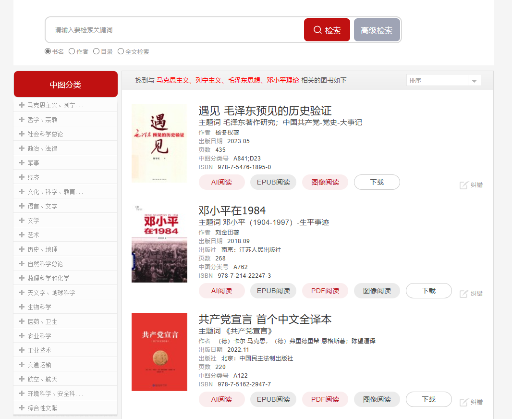512x419 pixels.
Task: Open the 共产党宣言 red cover thumbnail
Action: (159, 352)
